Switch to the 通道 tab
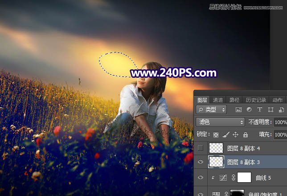Viewport: 287px width, 196px height. point(218,100)
